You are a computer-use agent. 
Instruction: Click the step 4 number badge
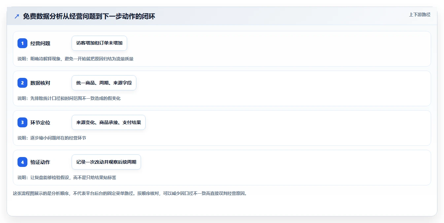22,162
